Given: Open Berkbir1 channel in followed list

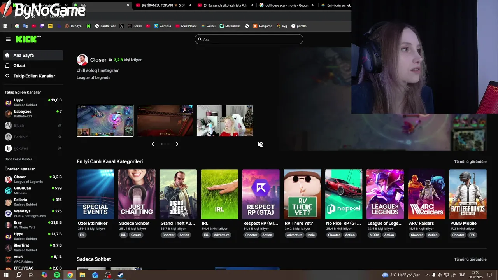Looking at the screenshot, I should point(33,137).
